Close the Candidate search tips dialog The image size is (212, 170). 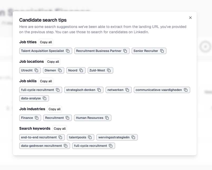click(190, 18)
